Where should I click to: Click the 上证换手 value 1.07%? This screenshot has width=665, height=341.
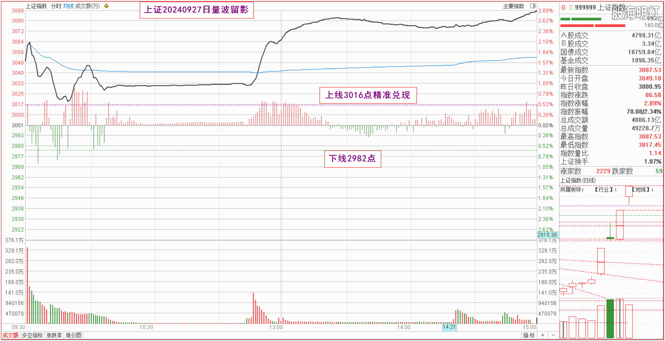[652, 161]
